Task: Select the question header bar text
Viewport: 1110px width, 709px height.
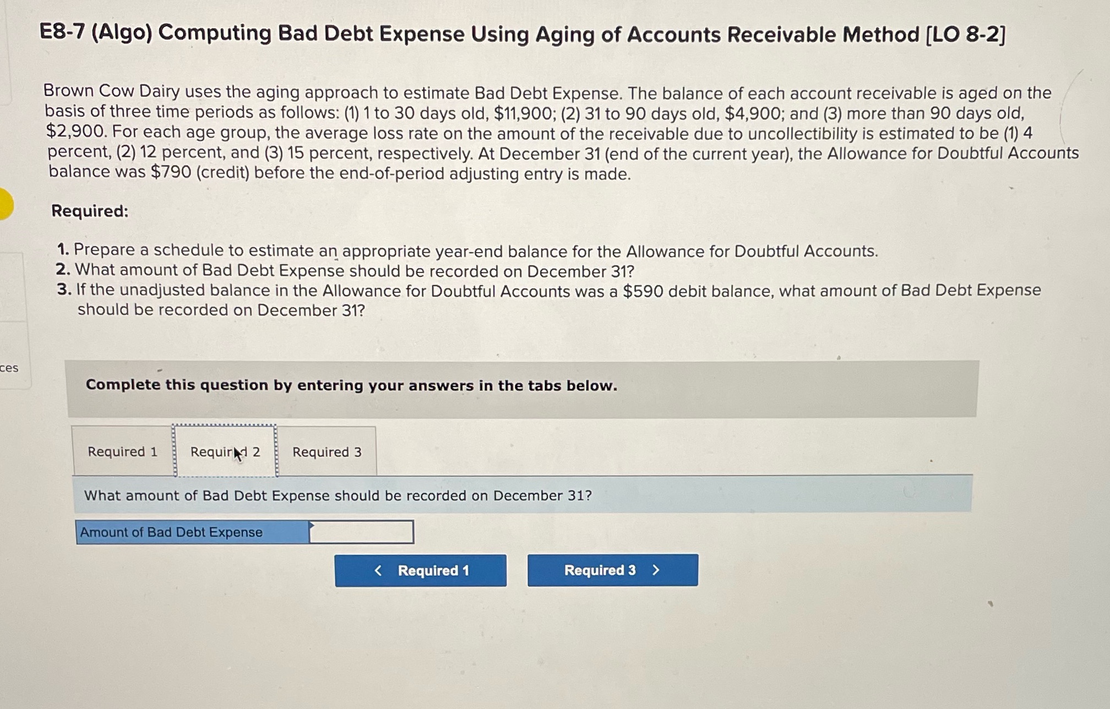Action: (338, 495)
